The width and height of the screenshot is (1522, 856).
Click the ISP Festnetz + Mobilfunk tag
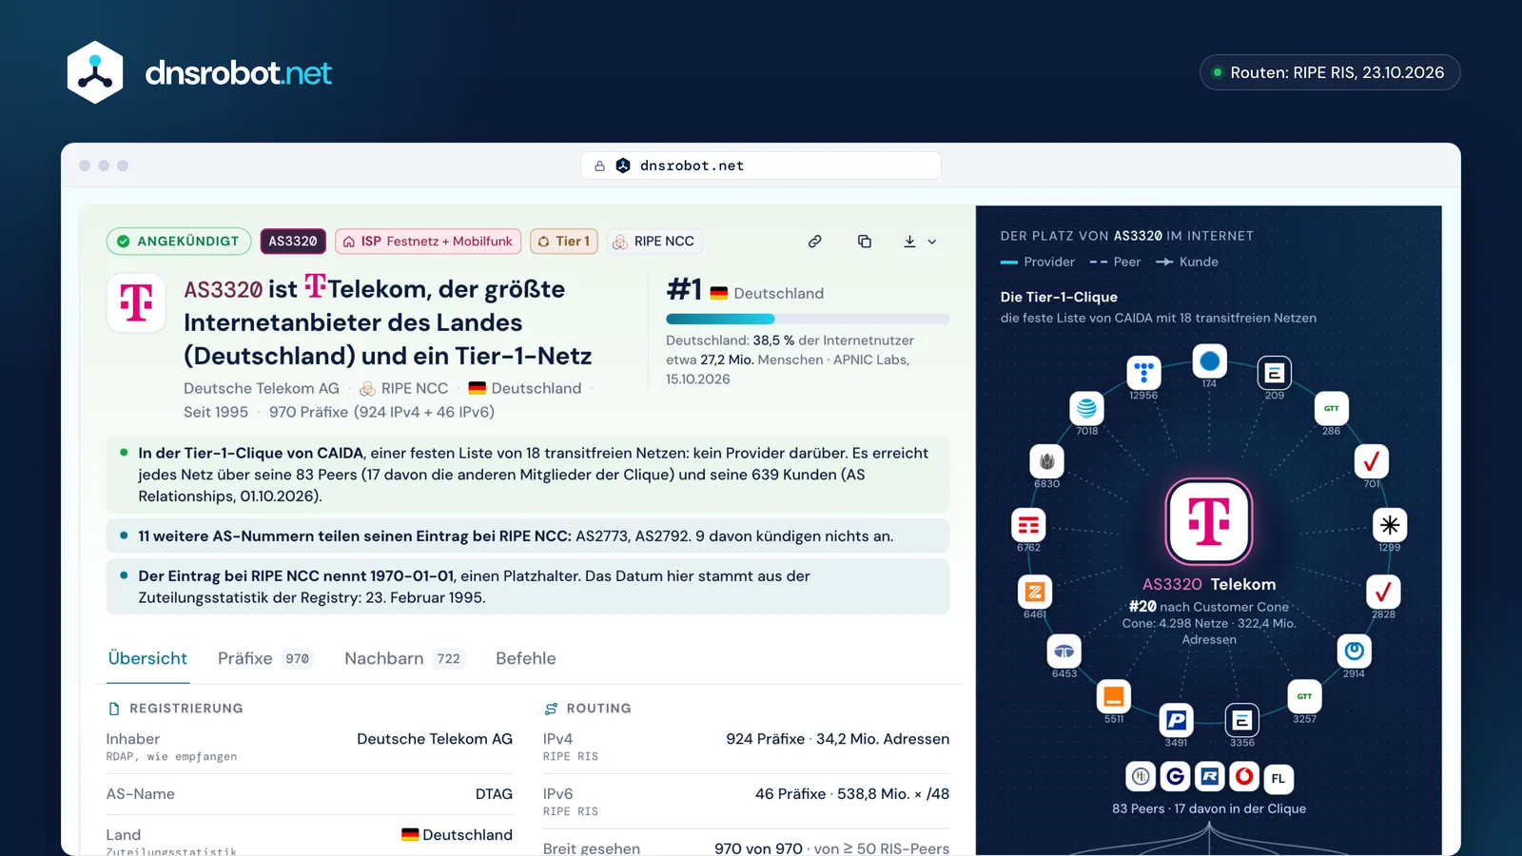pos(428,242)
